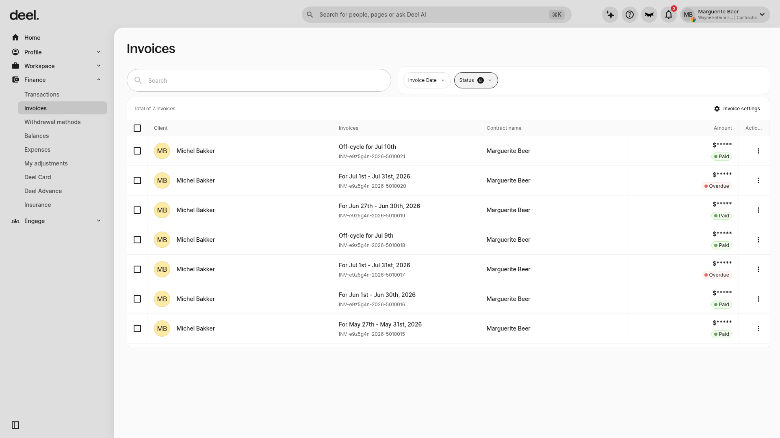
Task: Click the Overdue badge on invoice 5010020
Action: (717, 186)
